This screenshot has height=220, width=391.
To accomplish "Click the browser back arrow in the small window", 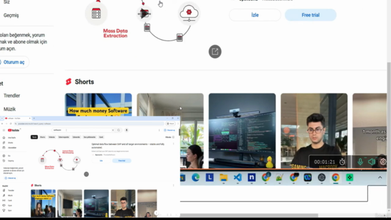I will pos(2,123).
